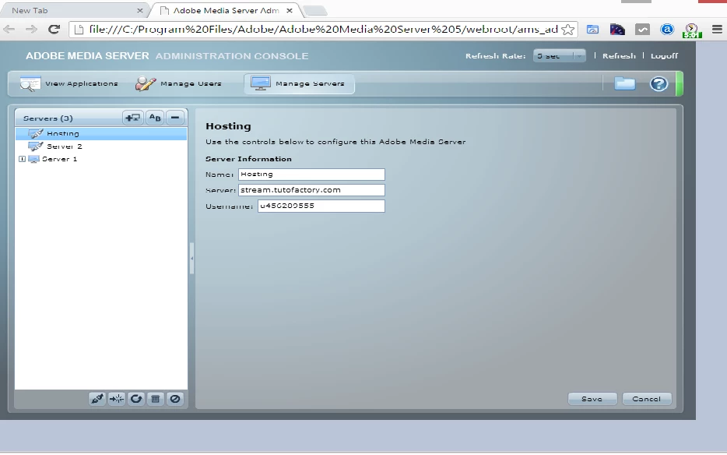Click the 'Server Information' heading
Viewport: 727px width, 455px height.
[x=248, y=159]
